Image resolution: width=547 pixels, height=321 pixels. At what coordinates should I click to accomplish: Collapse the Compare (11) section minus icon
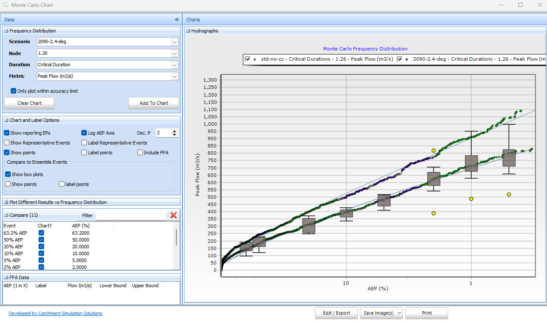(x=6, y=215)
